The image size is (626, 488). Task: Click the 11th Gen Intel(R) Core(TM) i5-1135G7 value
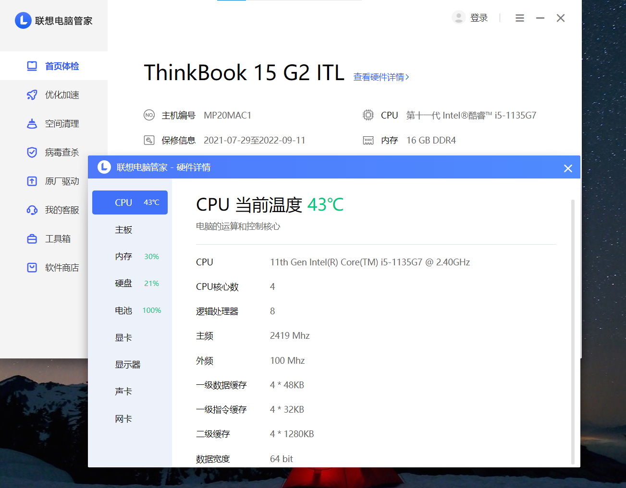[370, 262]
